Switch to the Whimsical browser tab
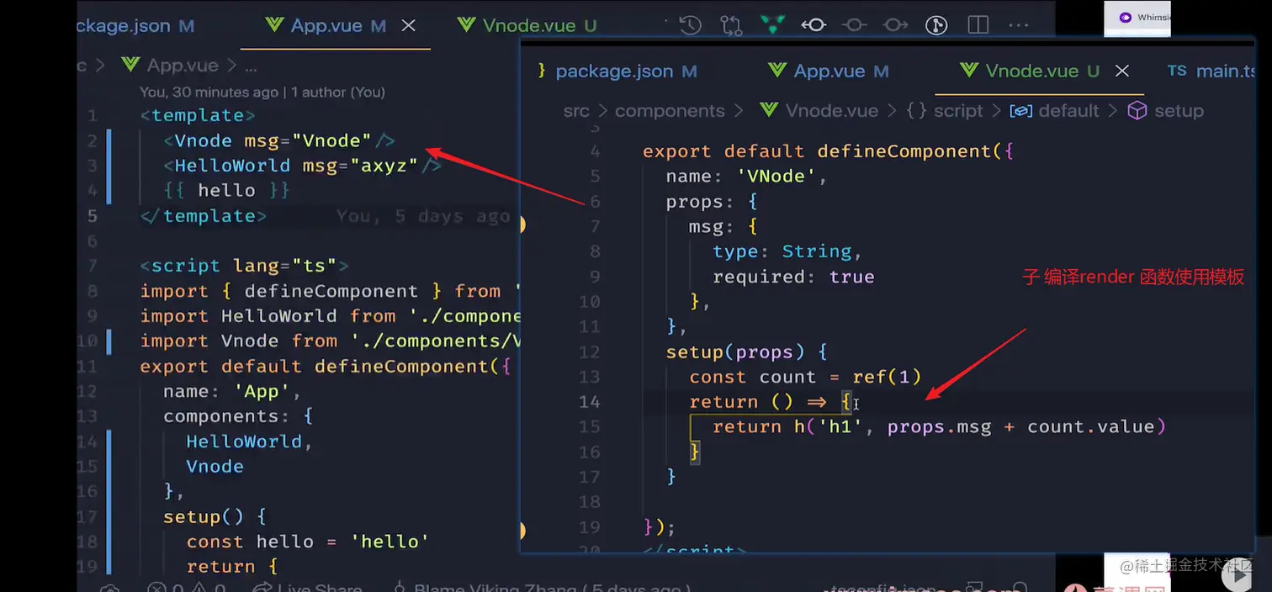The height and width of the screenshot is (592, 1272). click(1137, 18)
